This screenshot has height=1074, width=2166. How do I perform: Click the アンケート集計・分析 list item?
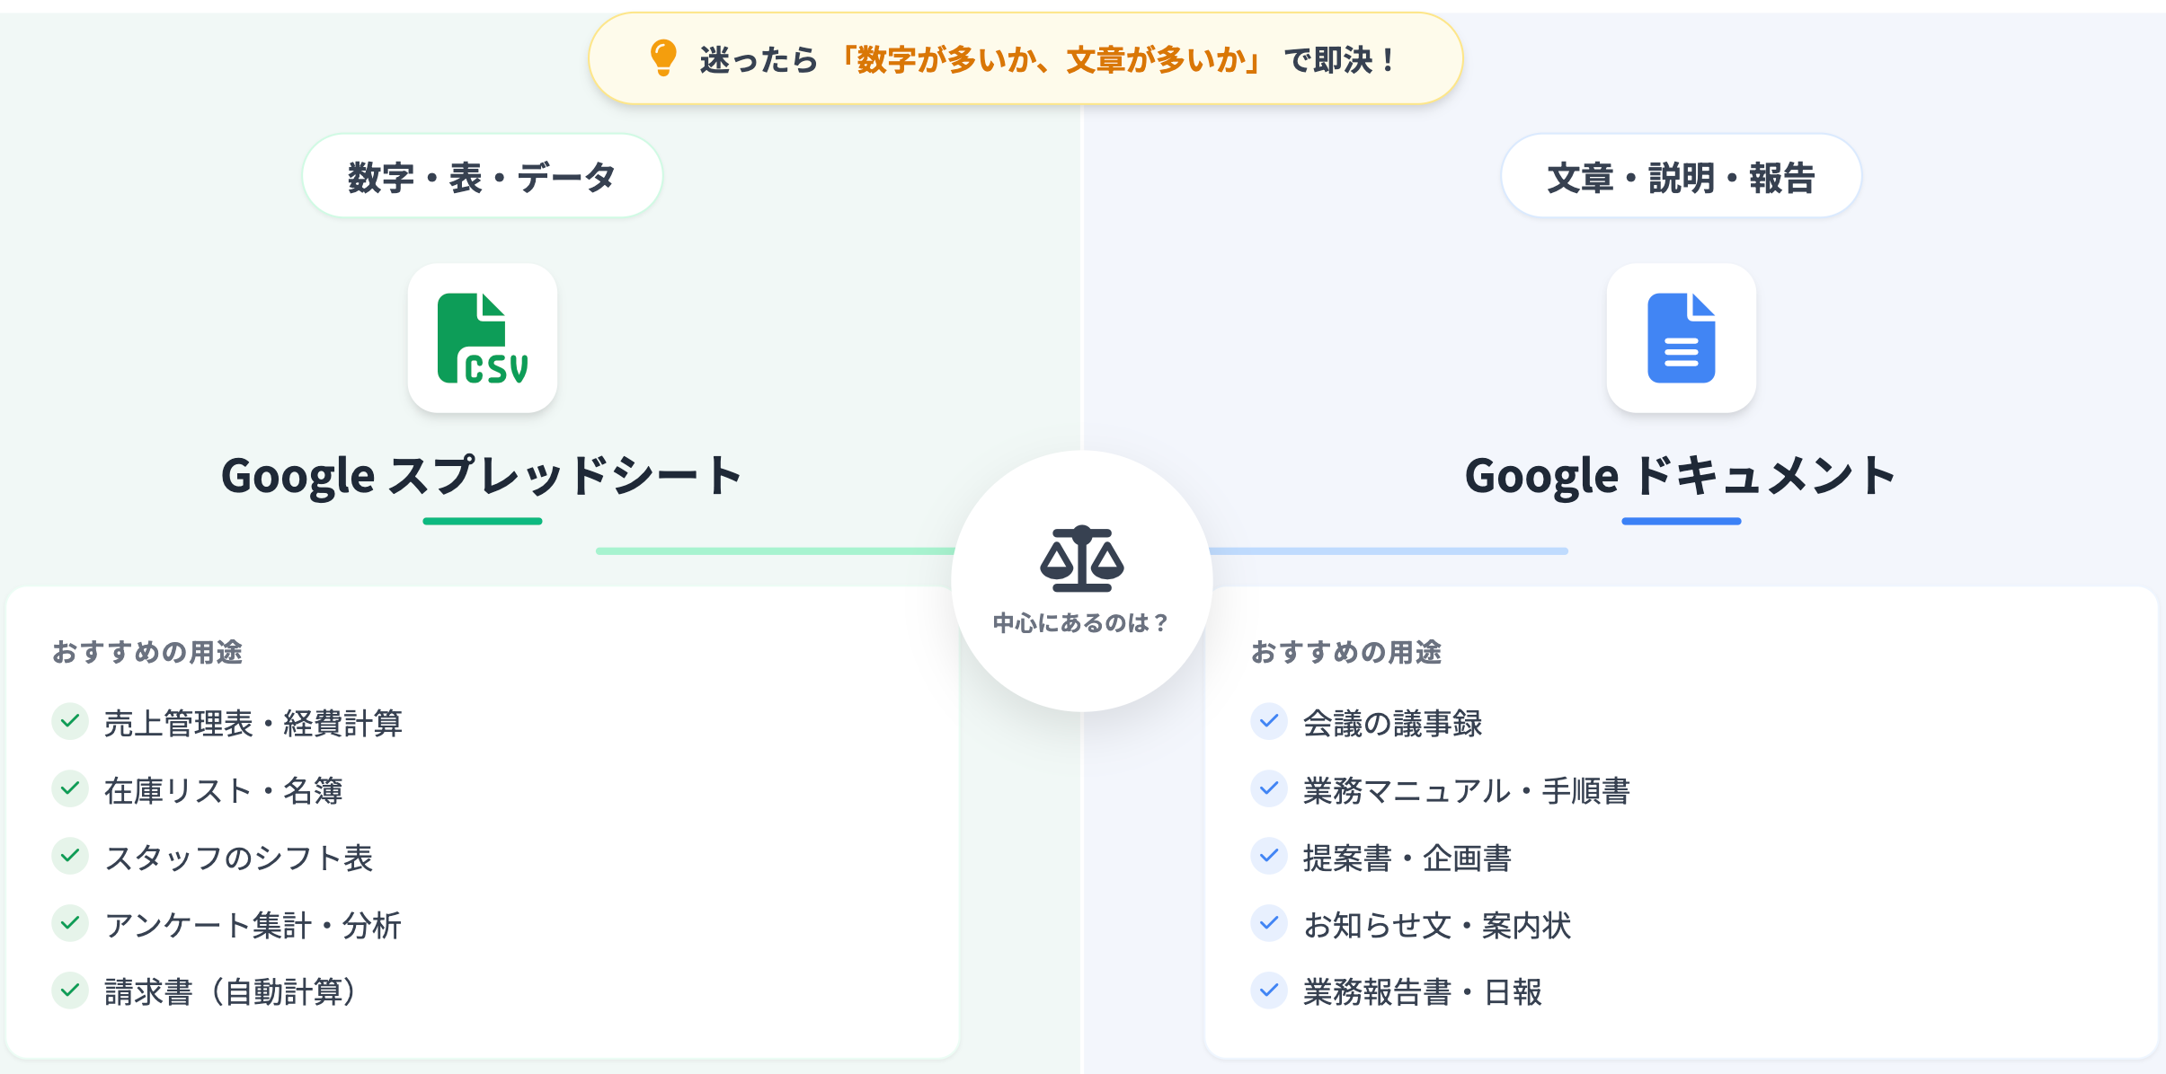(x=253, y=925)
